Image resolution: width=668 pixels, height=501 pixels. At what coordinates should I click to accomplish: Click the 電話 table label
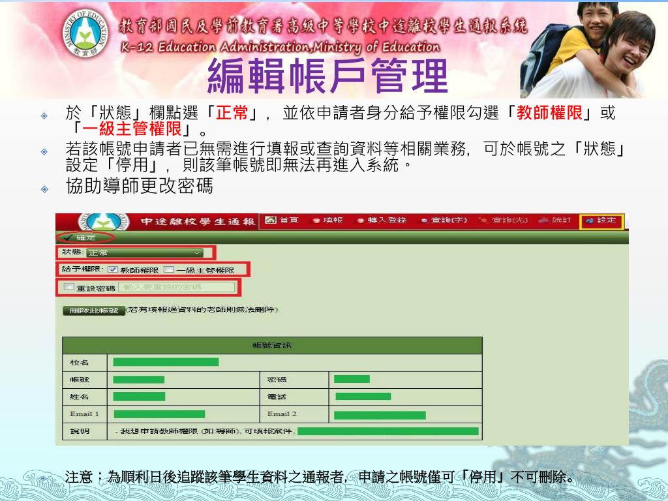coord(277,397)
